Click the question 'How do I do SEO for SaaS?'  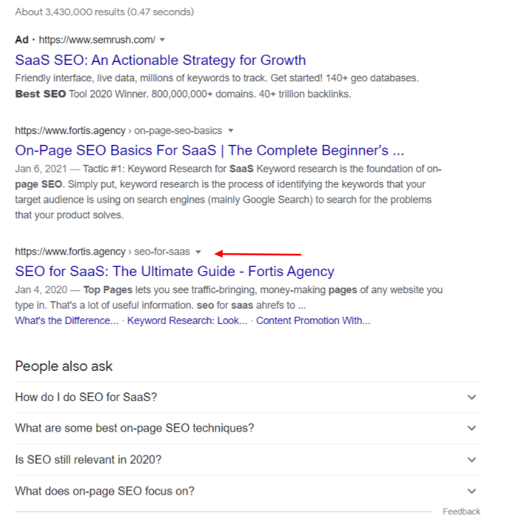(x=86, y=397)
